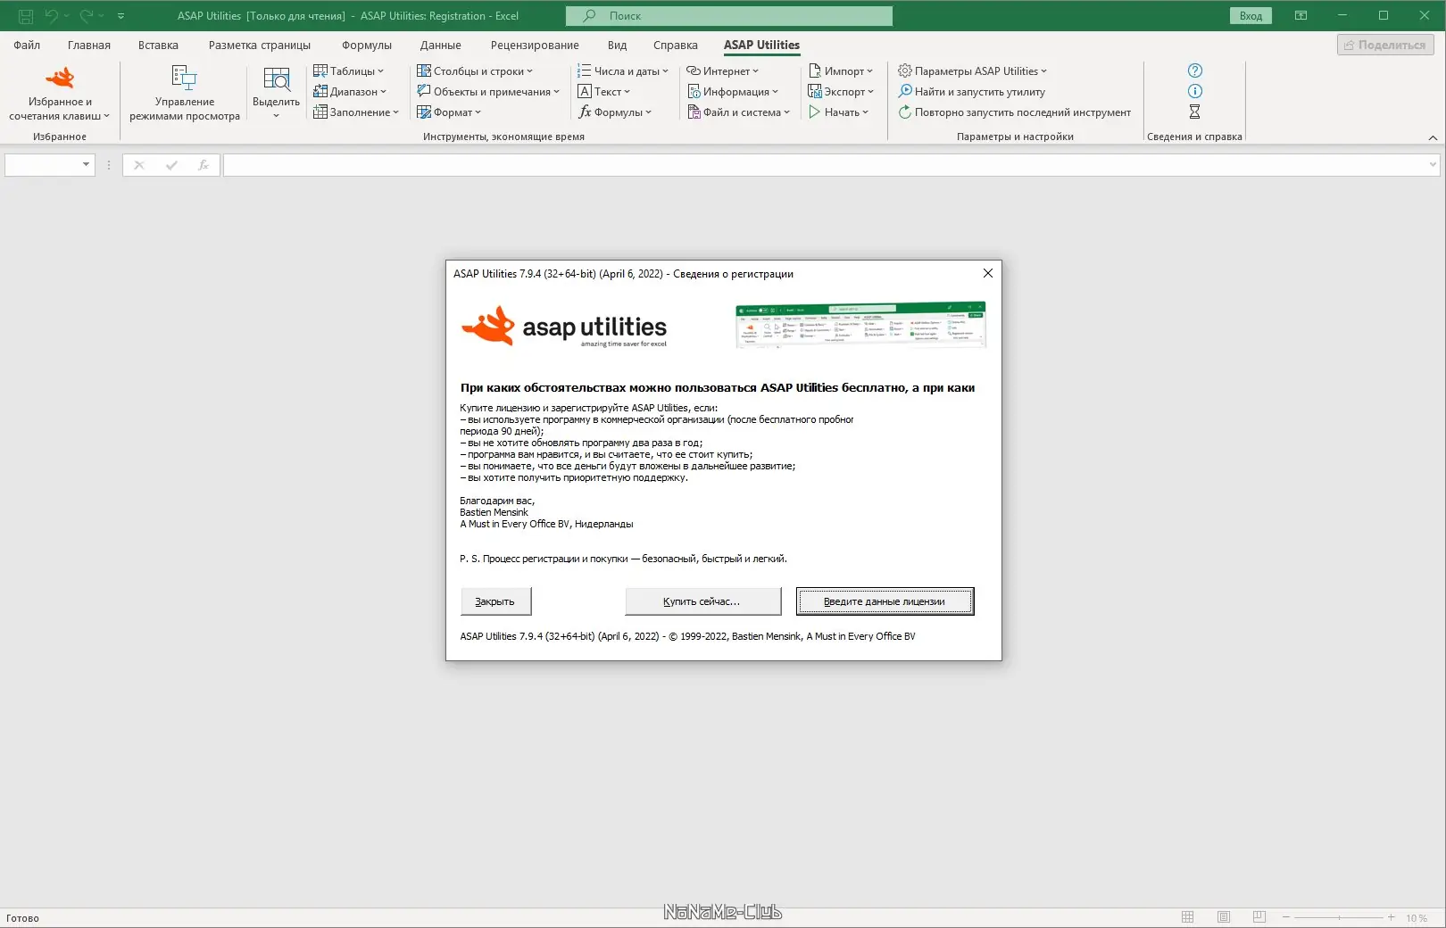Click the formula bar input

tap(825, 165)
